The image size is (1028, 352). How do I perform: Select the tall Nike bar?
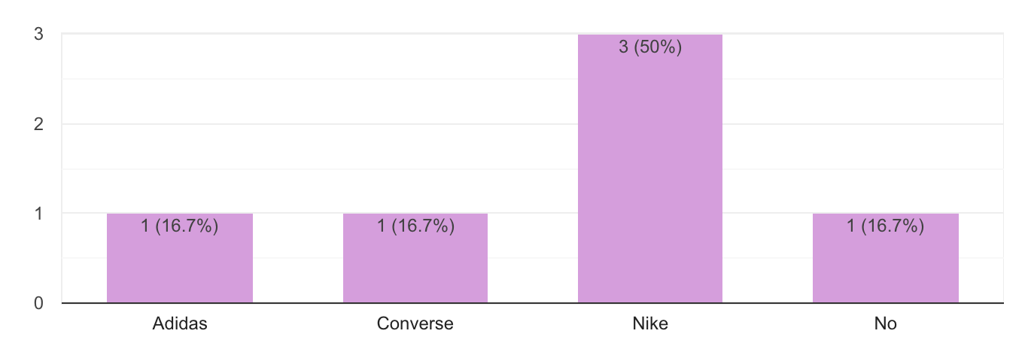[x=650, y=168]
